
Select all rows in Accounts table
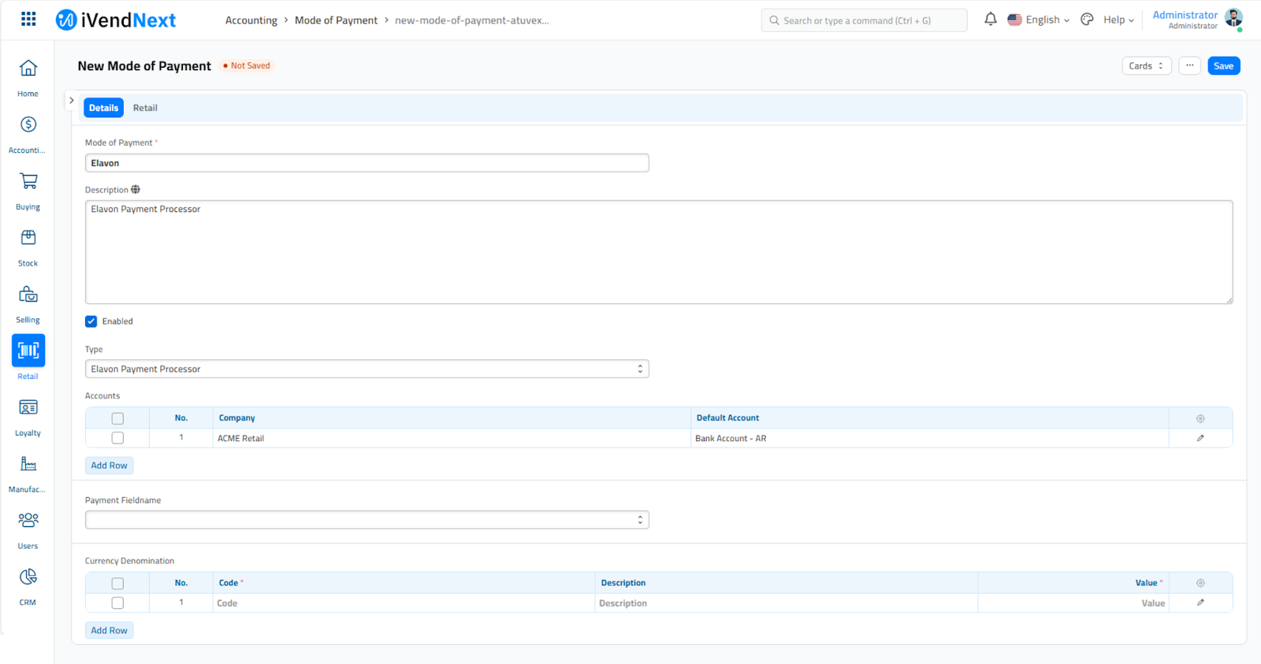coord(117,418)
